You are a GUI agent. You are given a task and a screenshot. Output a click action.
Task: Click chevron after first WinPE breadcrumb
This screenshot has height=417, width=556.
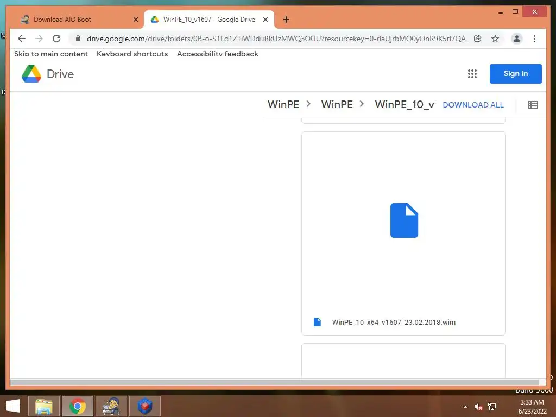tap(308, 104)
